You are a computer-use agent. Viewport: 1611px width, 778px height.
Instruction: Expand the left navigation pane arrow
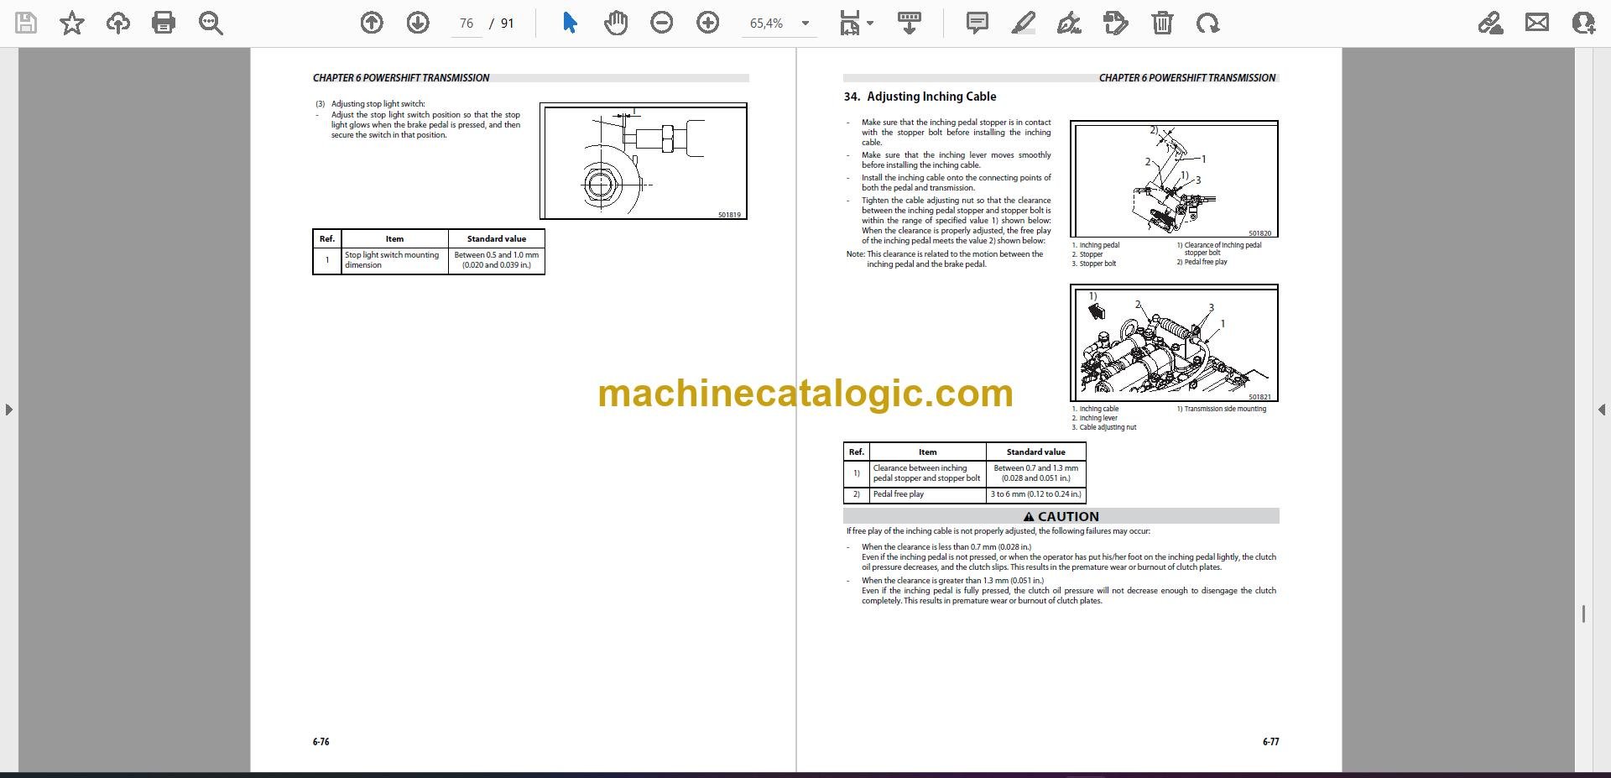coord(8,410)
